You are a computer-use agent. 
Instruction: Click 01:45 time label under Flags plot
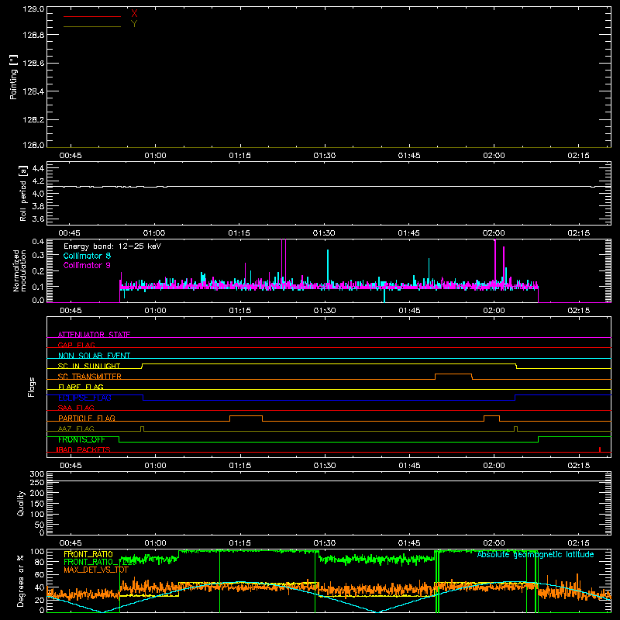coord(409,466)
